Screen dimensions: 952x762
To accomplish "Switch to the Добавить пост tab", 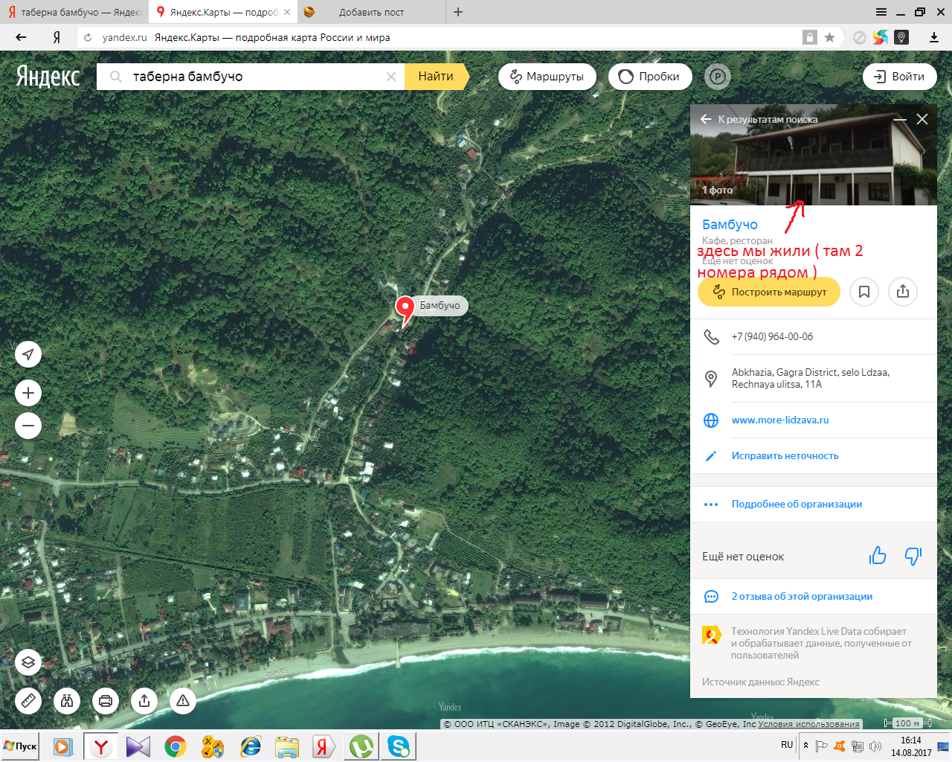I will click(371, 12).
